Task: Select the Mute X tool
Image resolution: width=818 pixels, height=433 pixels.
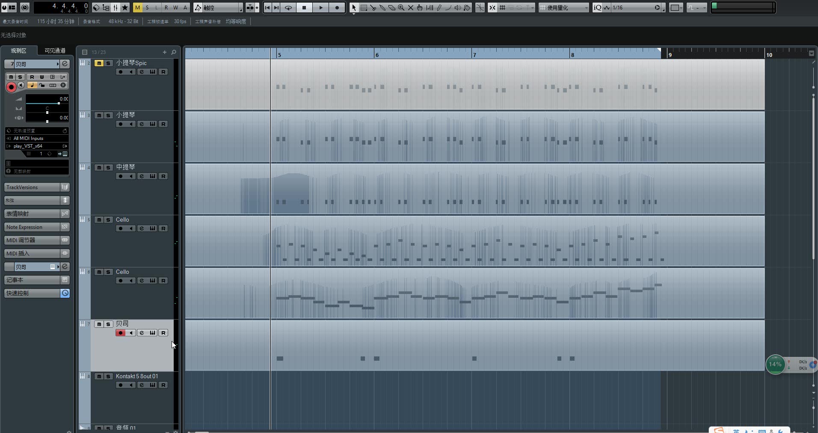Action: coord(411,8)
